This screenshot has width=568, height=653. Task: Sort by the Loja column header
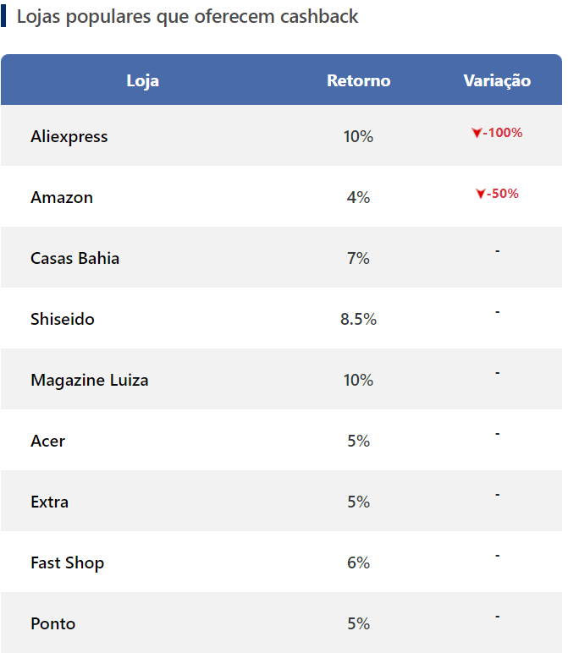pos(142,80)
